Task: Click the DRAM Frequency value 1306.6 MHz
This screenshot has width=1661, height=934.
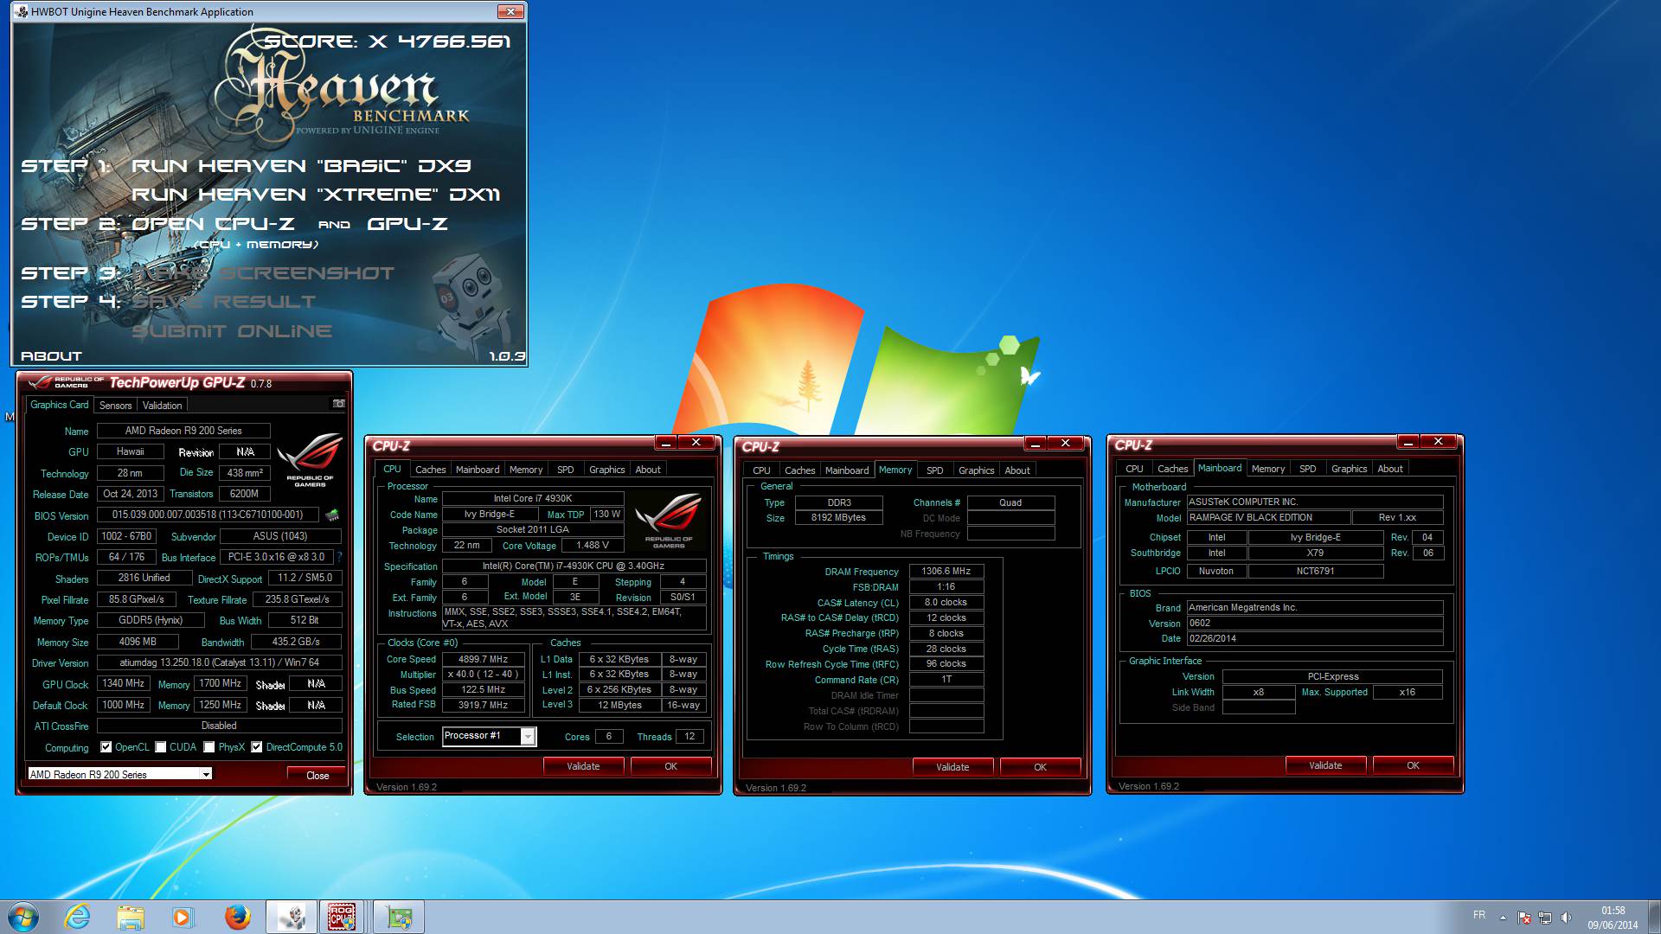Action: click(x=946, y=572)
